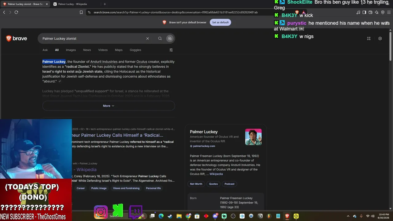Click the Set as default button
This screenshot has width=393, height=221.
coord(220,22)
